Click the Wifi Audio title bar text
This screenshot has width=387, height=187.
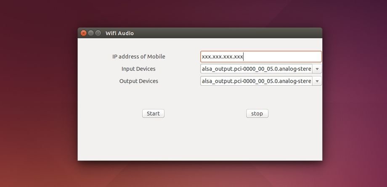pos(119,33)
